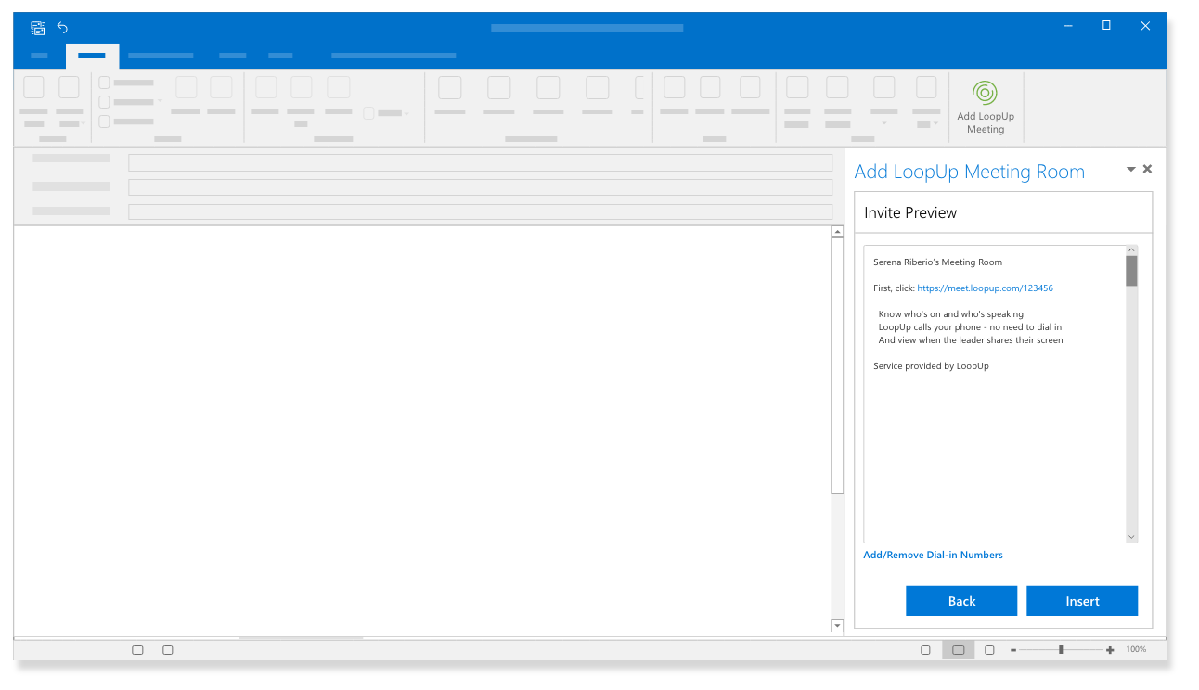The height and width of the screenshot is (690, 1199).
Task: Click the quick access icon left of Undo
Action: pos(38,28)
